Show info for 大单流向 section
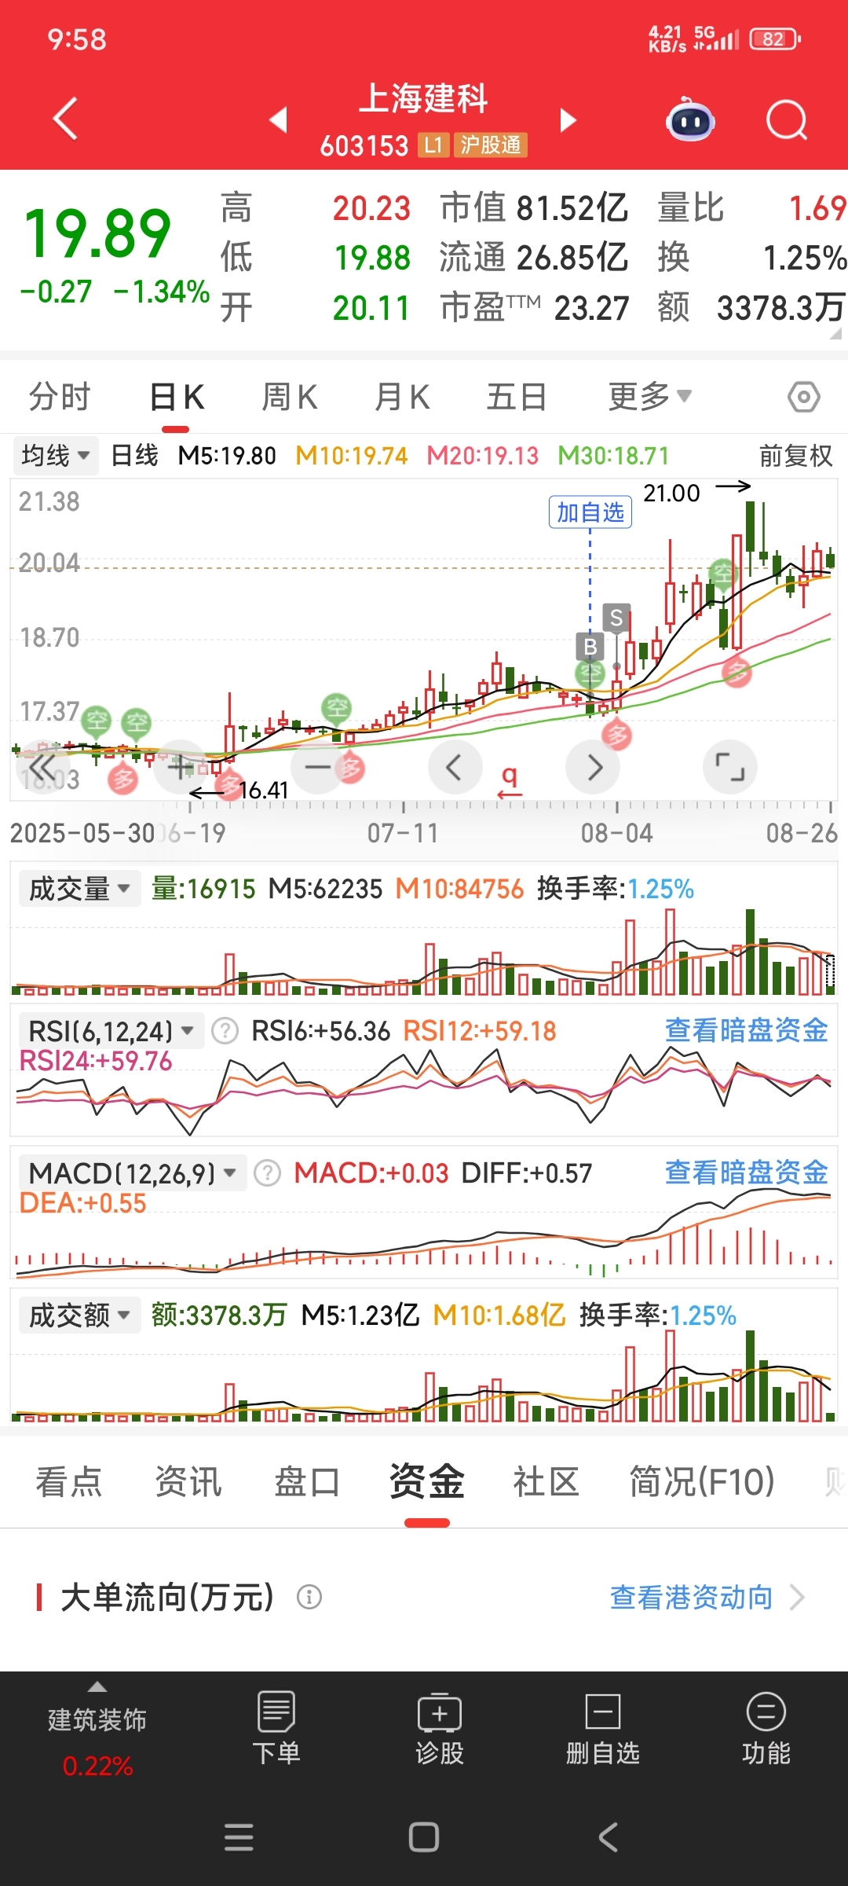 [309, 1597]
